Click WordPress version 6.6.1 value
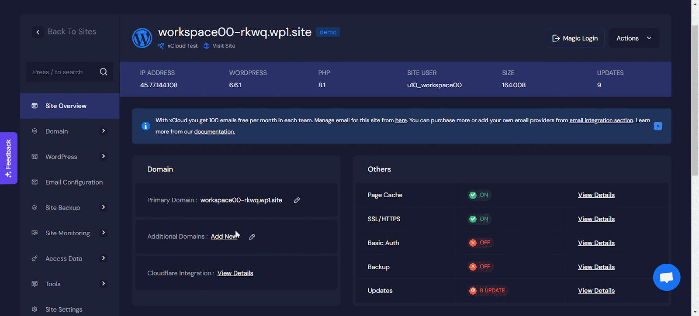 [x=235, y=85]
